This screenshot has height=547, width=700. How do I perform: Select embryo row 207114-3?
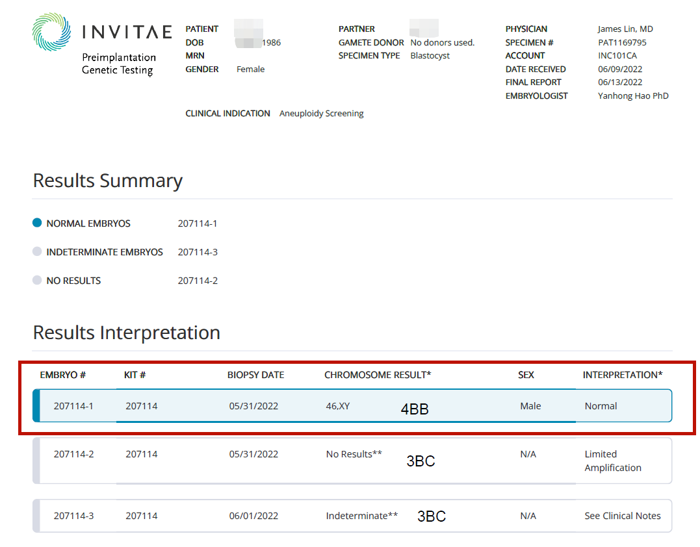point(73,516)
